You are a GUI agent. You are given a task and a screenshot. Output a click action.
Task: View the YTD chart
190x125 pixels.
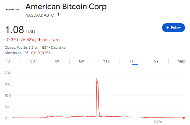coord(106,61)
